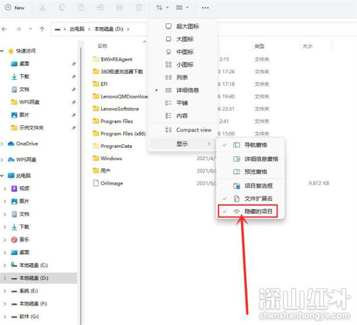Toggle 详细信息窗格 option
This screenshot has width=357, height=325.
point(250,159)
